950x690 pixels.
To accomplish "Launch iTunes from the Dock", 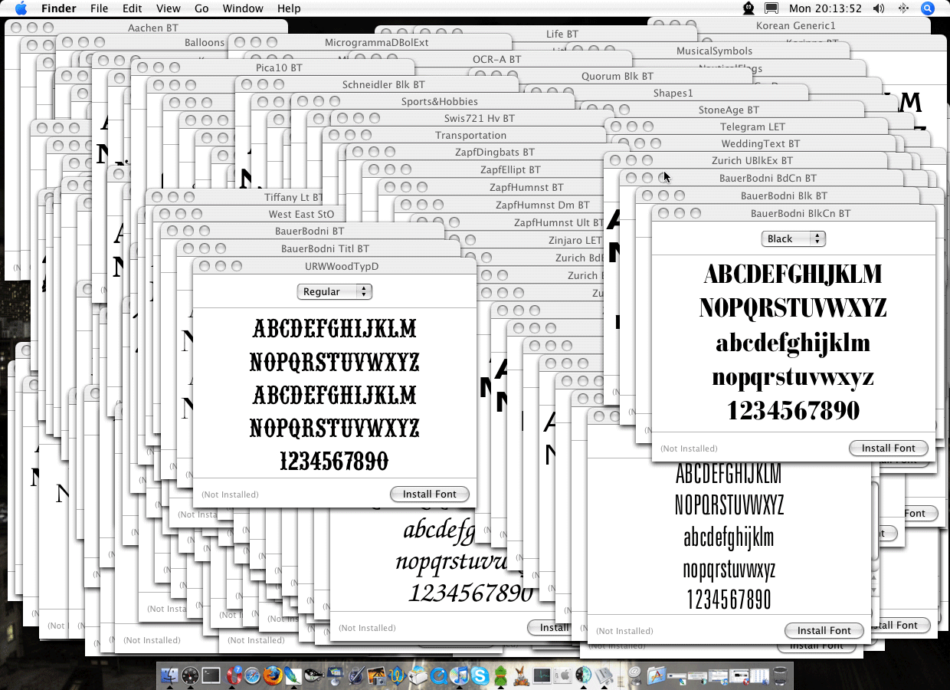I will tap(460, 676).
